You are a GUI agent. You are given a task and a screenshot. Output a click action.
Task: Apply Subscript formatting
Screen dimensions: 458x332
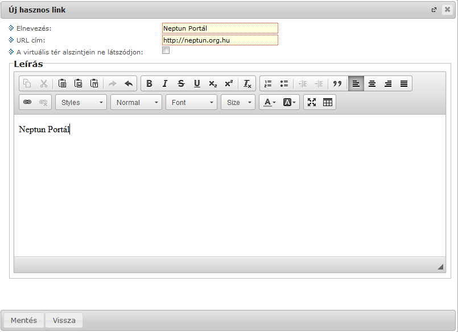[213, 83]
